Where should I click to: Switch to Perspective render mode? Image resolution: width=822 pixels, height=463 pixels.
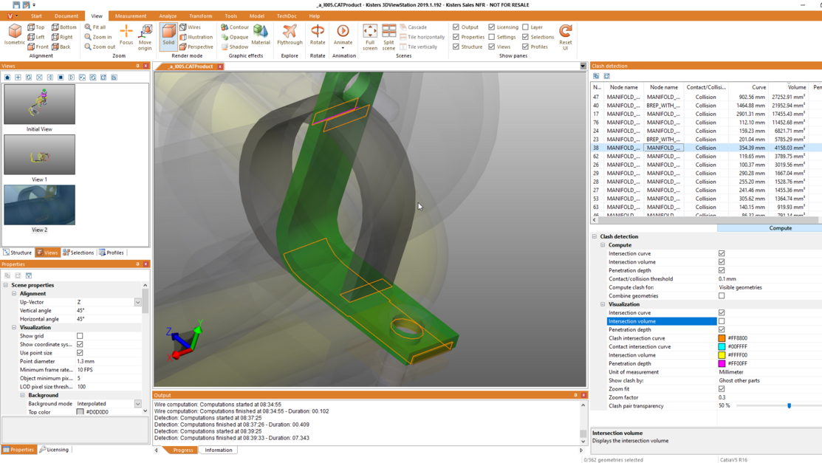[x=196, y=47]
